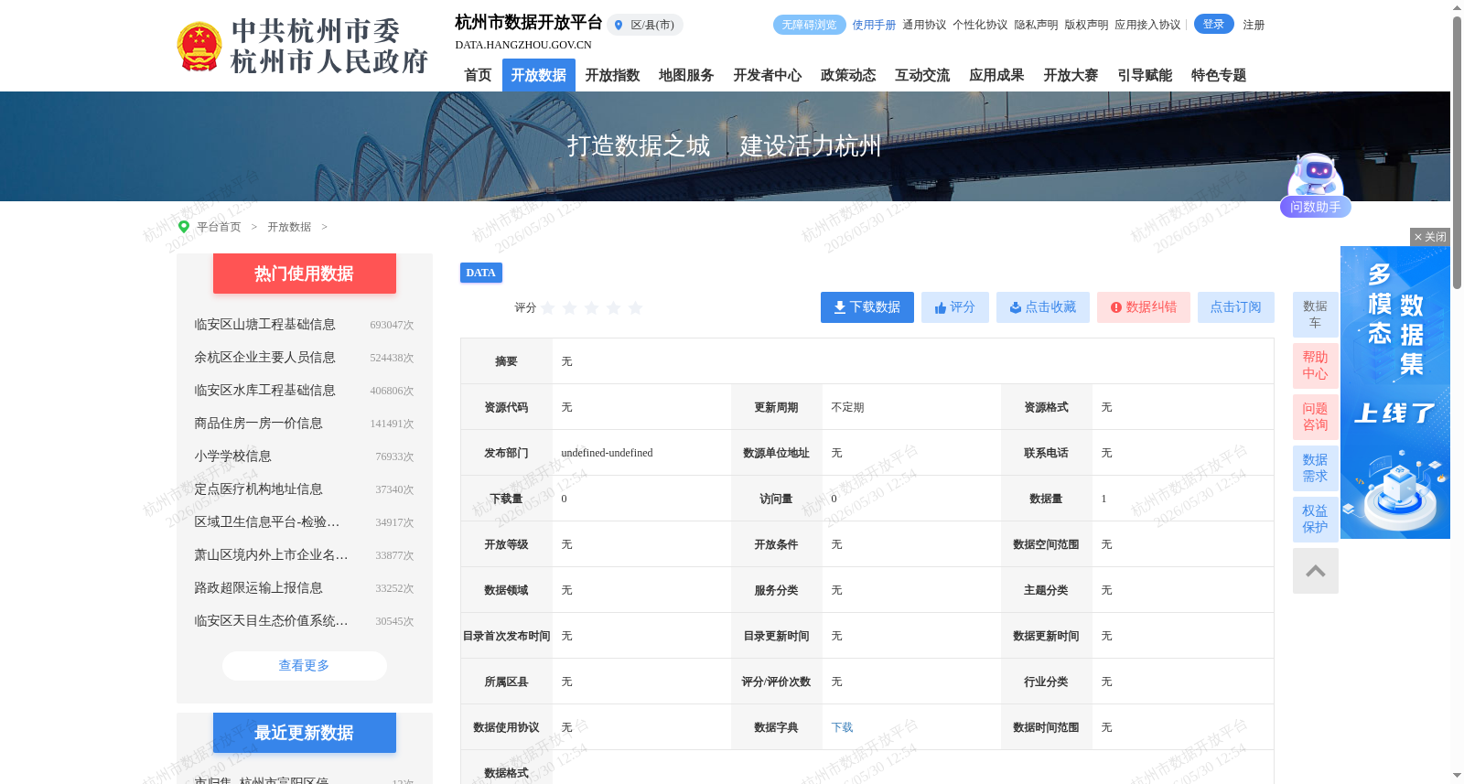The height and width of the screenshot is (784, 1464).
Task: Click the 登录 button
Action: point(1214,25)
